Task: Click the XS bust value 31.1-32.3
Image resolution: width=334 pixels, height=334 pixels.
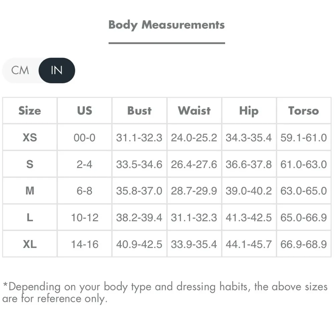Action: click(x=139, y=137)
